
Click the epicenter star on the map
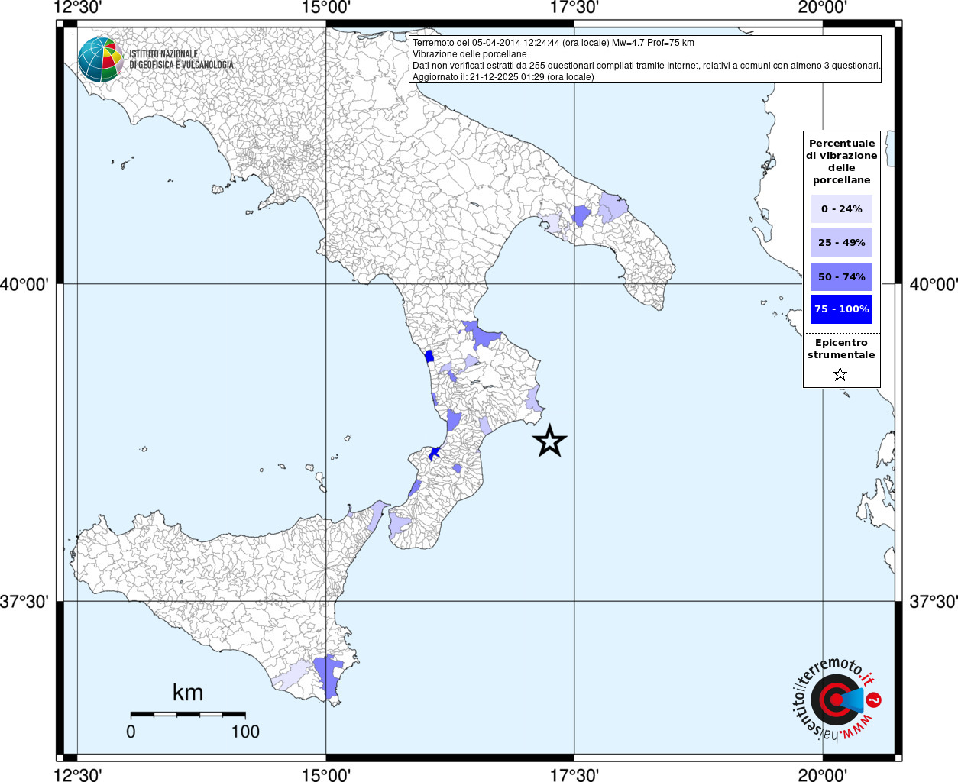click(549, 441)
